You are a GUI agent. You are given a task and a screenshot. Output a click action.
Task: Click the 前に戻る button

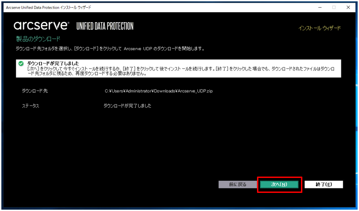(x=238, y=184)
